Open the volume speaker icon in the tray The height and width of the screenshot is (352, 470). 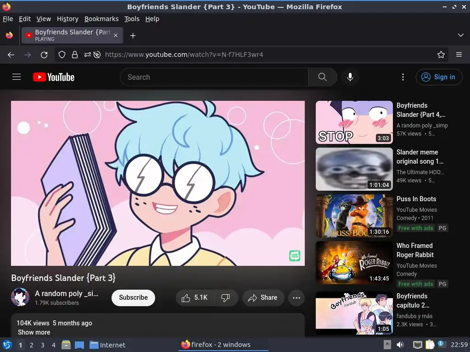400,345
